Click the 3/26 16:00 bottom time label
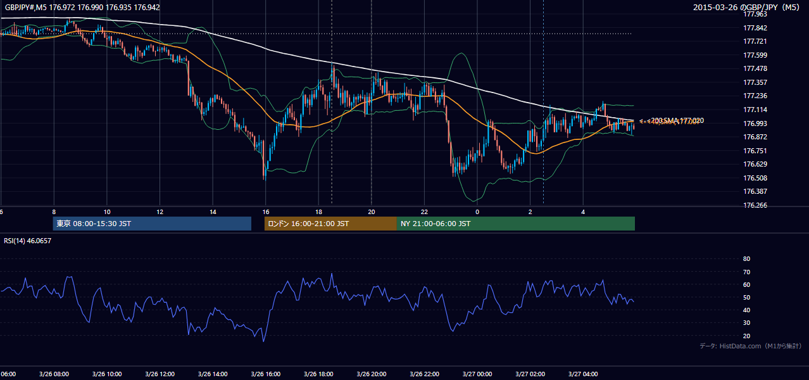The width and height of the screenshot is (809, 380). point(266,374)
